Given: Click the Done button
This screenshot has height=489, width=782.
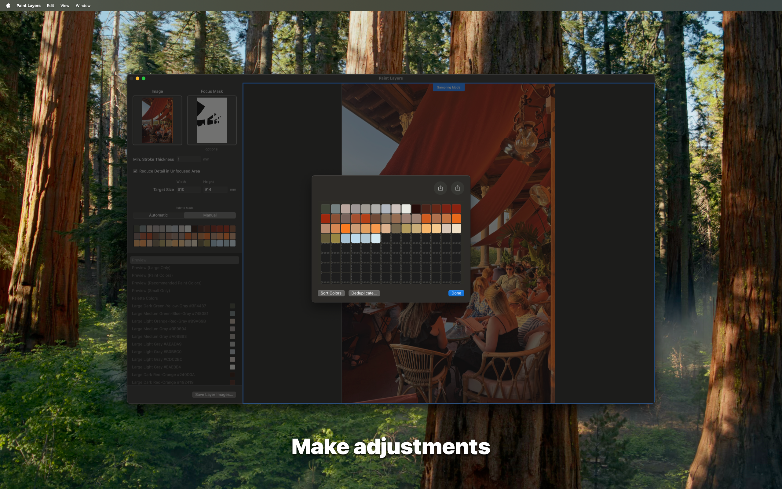Looking at the screenshot, I should (x=456, y=293).
